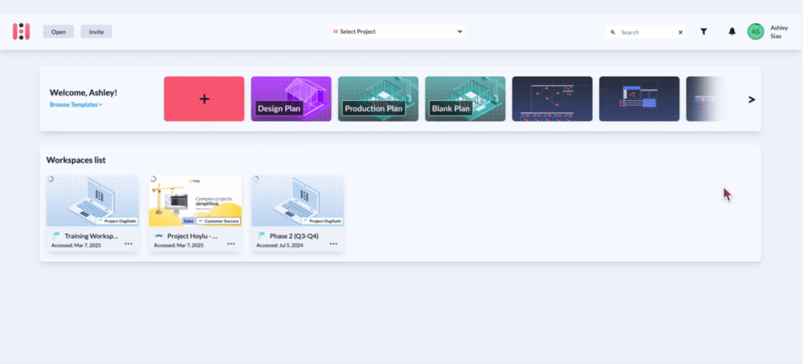Click the circle icon on Training Workspace thumbnail
Viewport: 803px width, 364px height.
(x=51, y=179)
